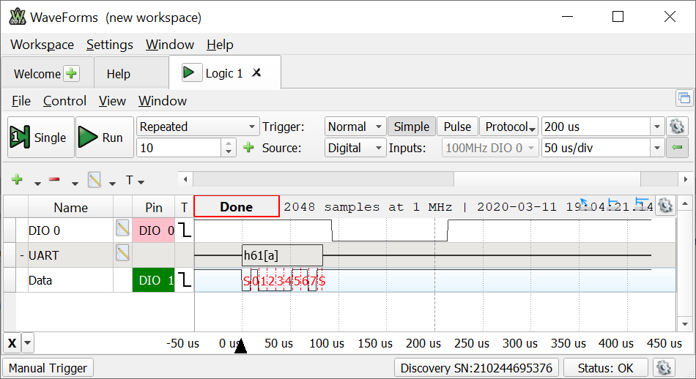
Task: Click the pink DIO 0 pin cell
Action: (154, 230)
